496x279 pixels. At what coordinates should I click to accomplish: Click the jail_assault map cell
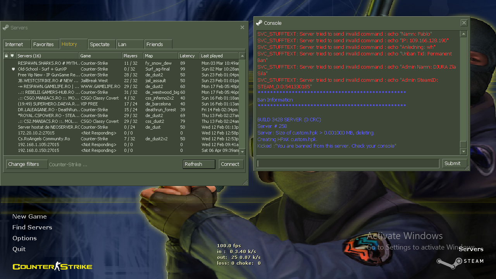coord(156,81)
